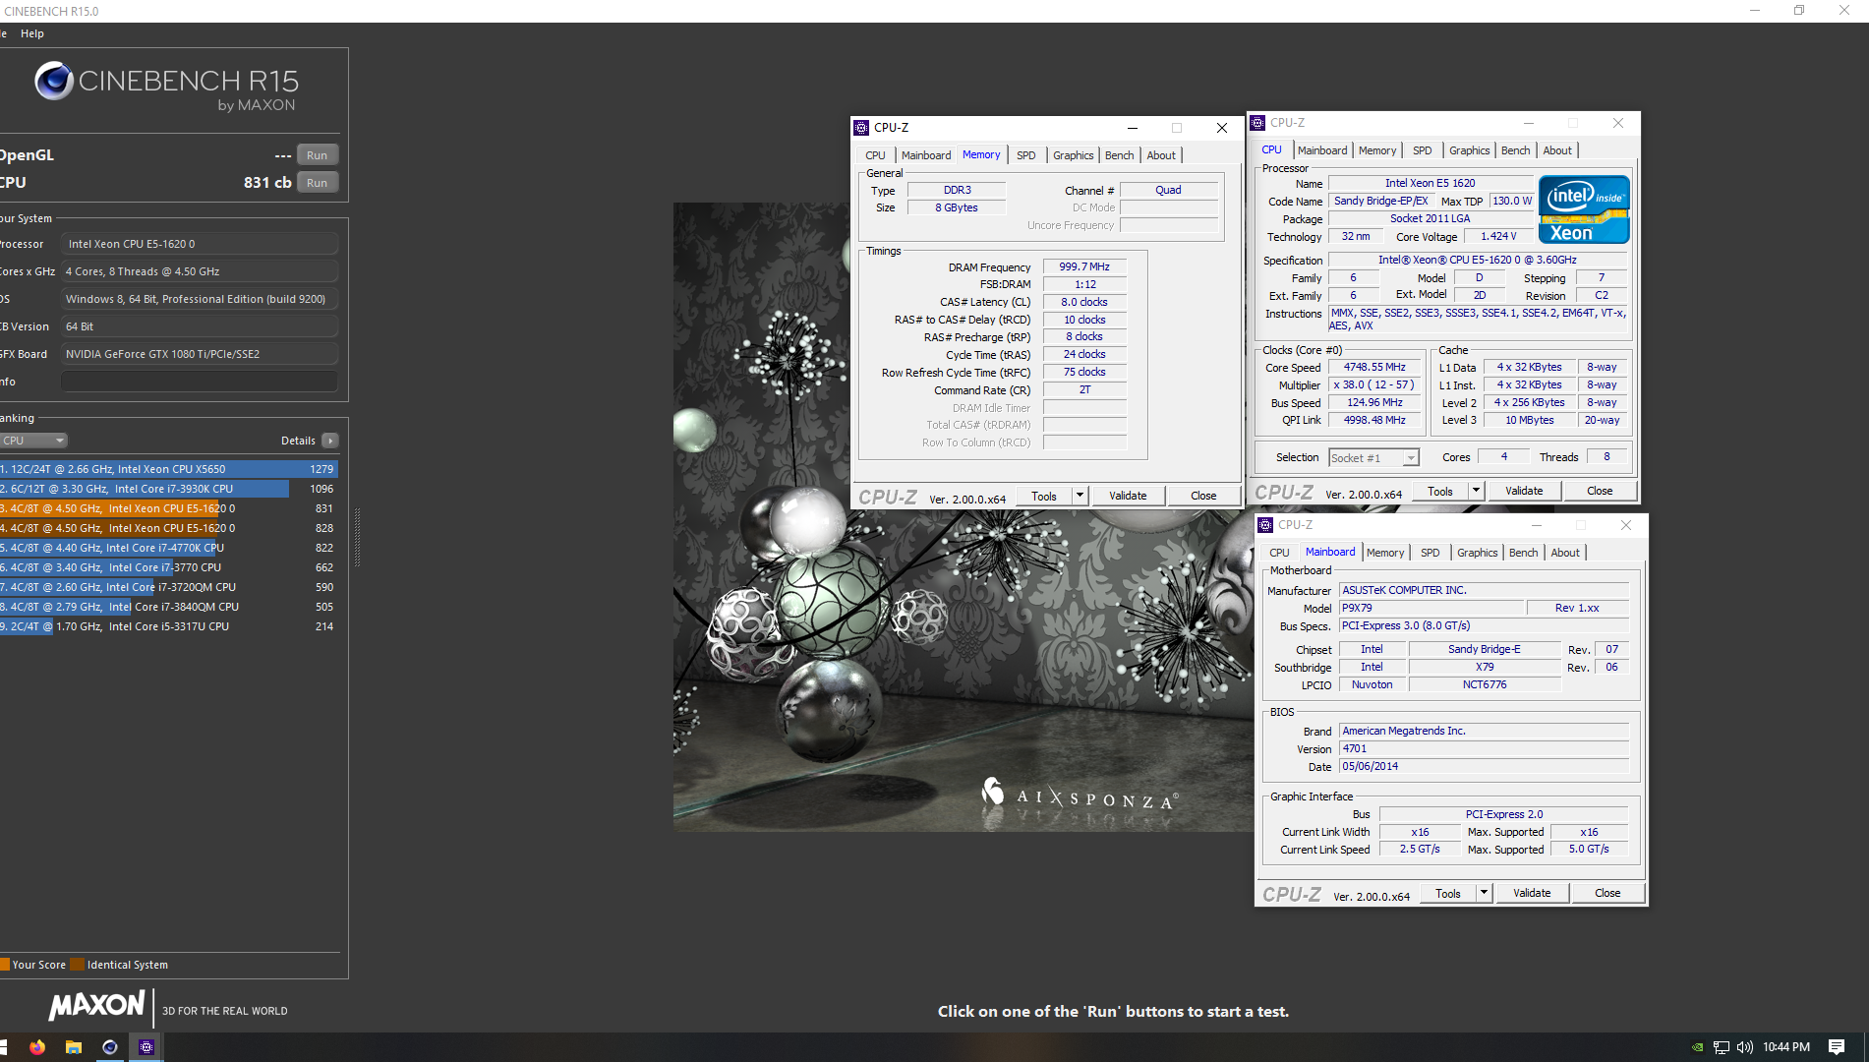
Task: Select the highlighted E5-1620 831 score row
Action: (x=168, y=508)
